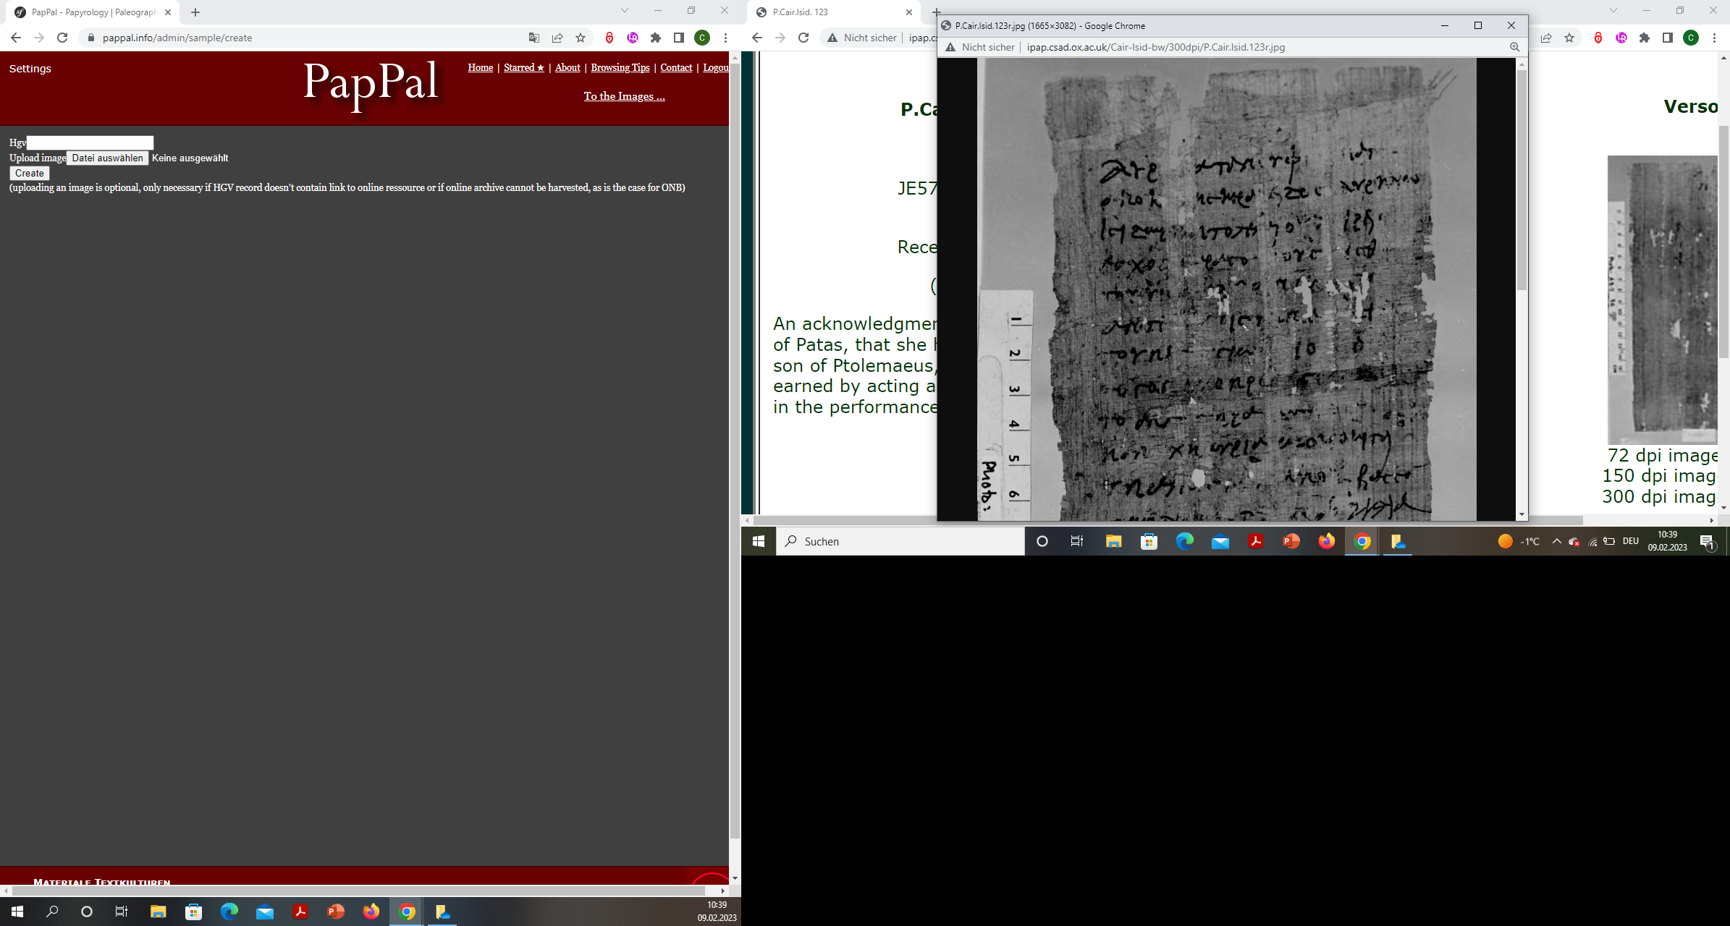
Task: Open Chrome three-dot menu in PapPal window
Action: 725,38
